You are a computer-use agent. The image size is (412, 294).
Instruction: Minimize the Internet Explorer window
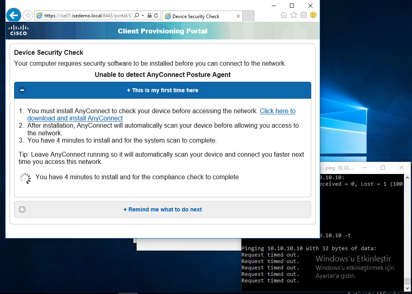(x=274, y=6)
